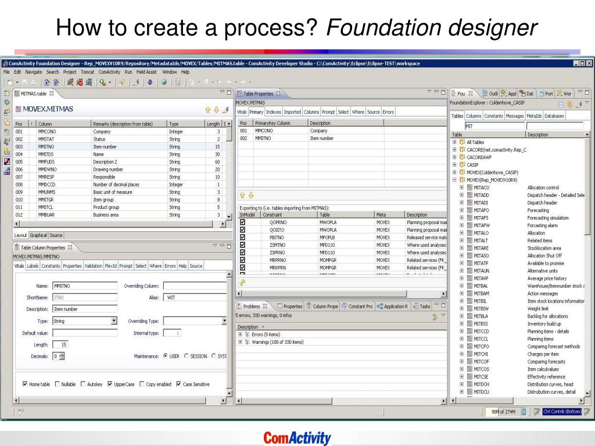
Task: Expand Warnings (100 of 330 items)
Action: point(240,342)
